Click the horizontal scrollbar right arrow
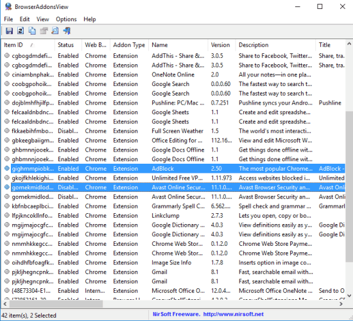This screenshot has width=353, height=321. (341, 304)
